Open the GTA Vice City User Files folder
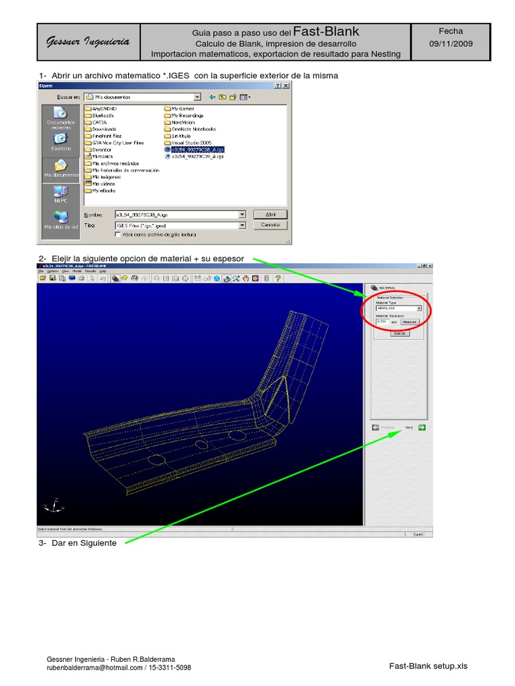The height and width of the screenshot is (686, 515). (x=114, y=143)
